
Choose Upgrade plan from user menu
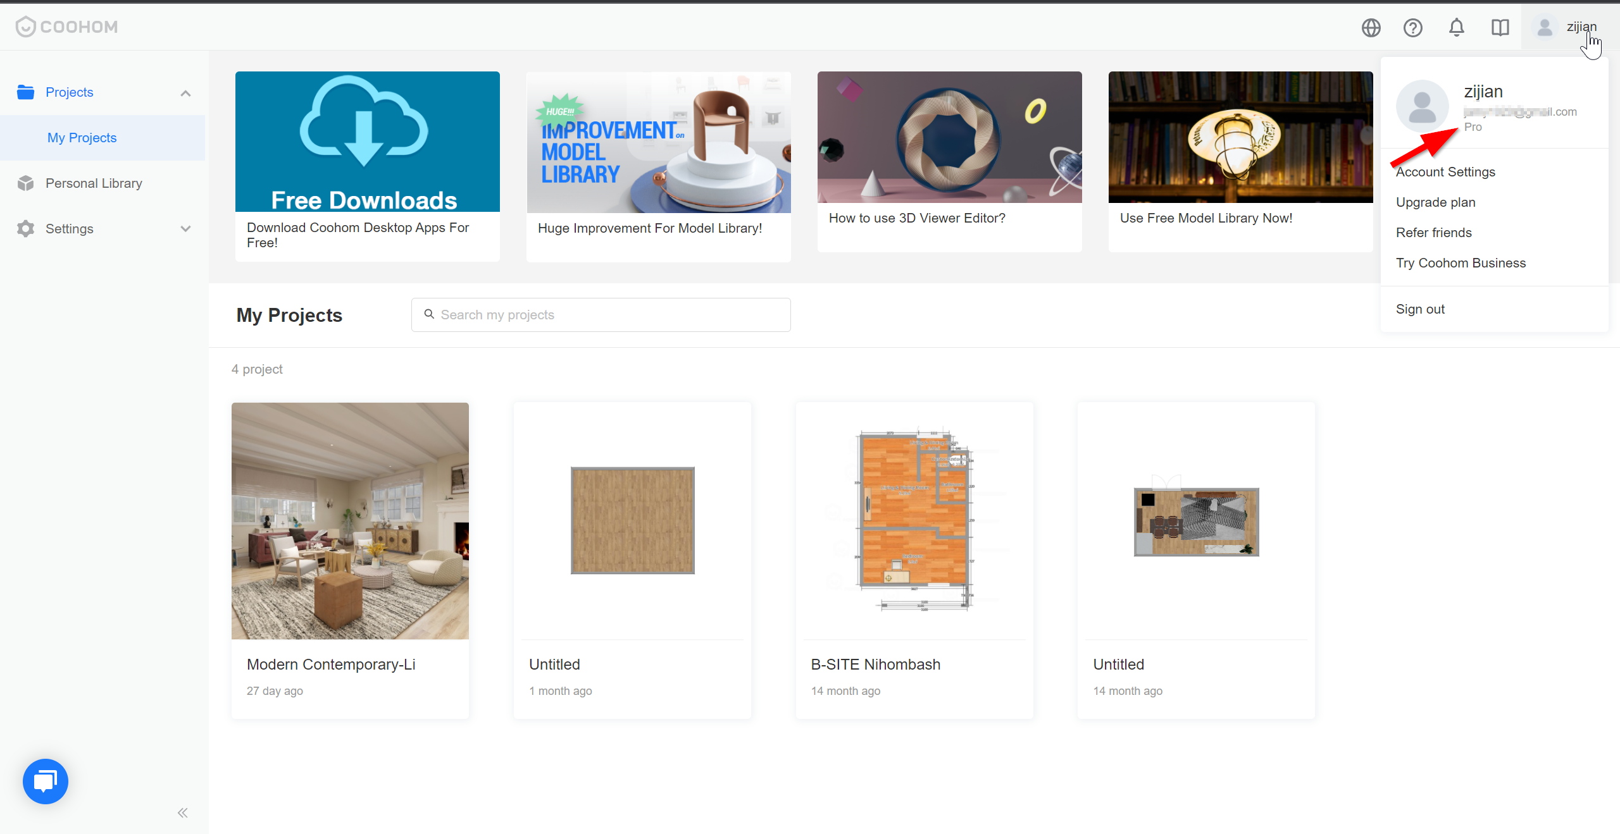click(1435, 202)
